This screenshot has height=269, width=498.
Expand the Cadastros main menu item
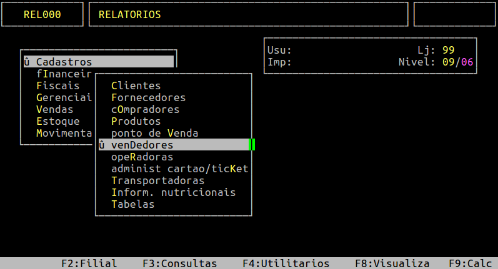pos(99,62)
